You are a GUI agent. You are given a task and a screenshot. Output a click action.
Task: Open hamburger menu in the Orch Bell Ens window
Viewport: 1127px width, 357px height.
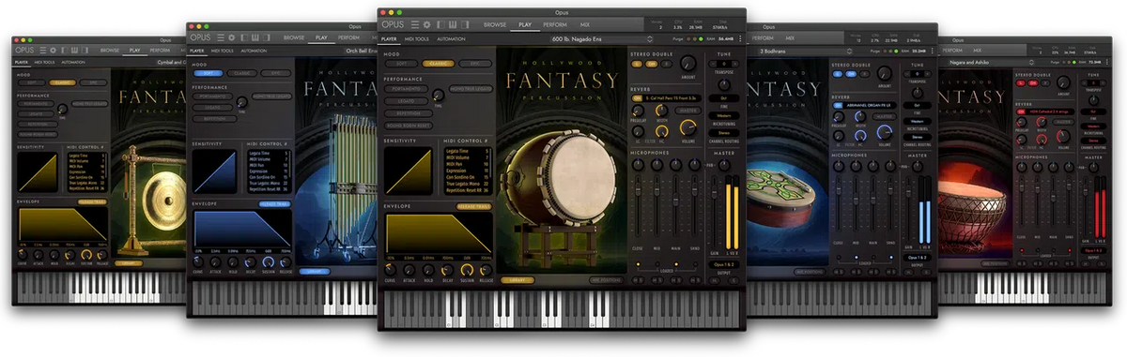tap(221, 37)
